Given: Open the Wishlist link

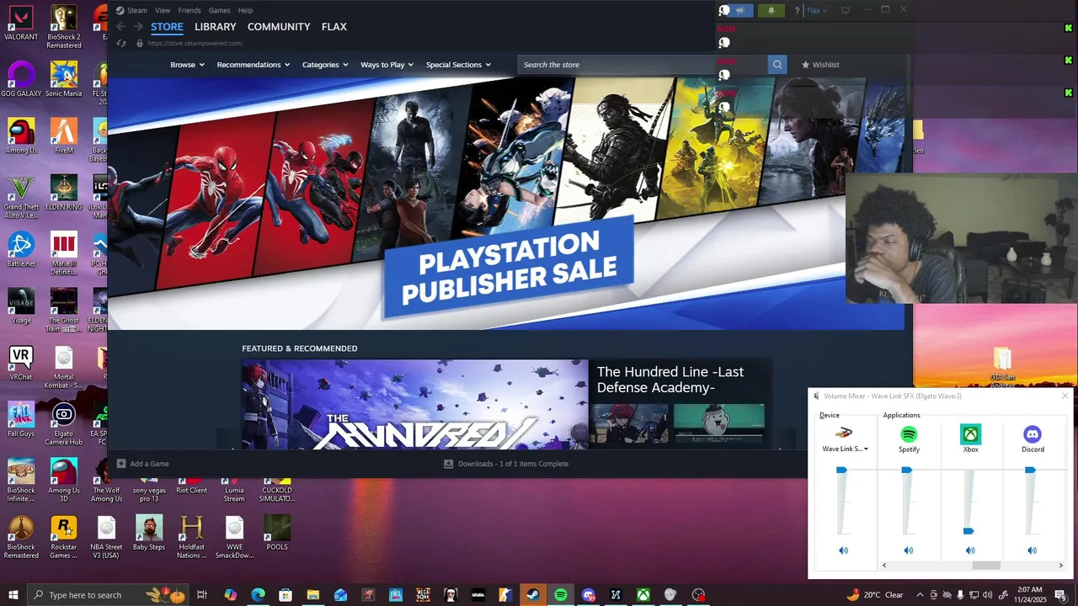Looking at the screenshot, I should 820,65.
